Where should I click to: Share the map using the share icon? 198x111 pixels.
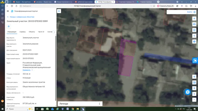pos(194,36)
